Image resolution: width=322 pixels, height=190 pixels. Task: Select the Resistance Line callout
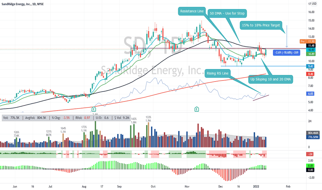click(192, 11)
